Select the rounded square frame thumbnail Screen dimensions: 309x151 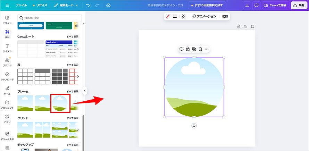click(x=42, y=103)
